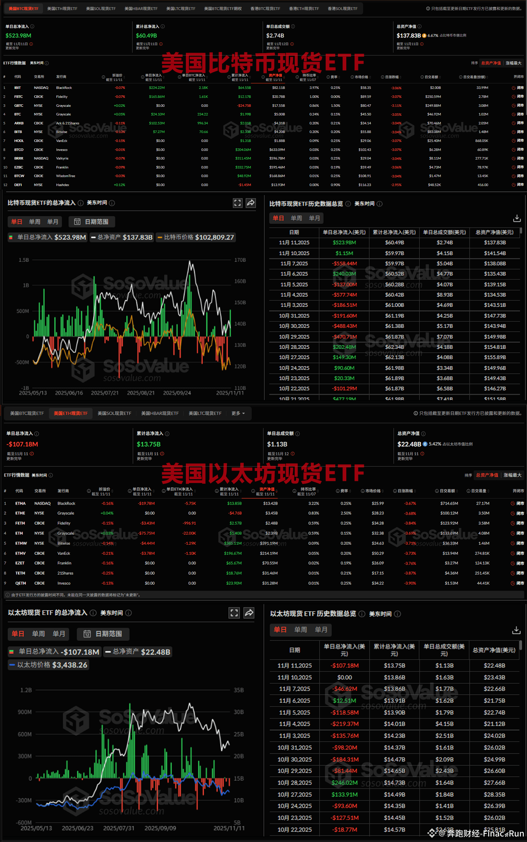Download the Bitcoin ETF history data table
Image resolution: width=527 pixels, height=842 pixels.
(517, 218)
